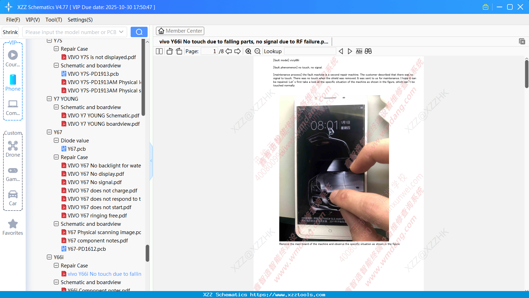529x298 pixels.
Task: Toggle the binoculars search option
Action: [368, 51]
